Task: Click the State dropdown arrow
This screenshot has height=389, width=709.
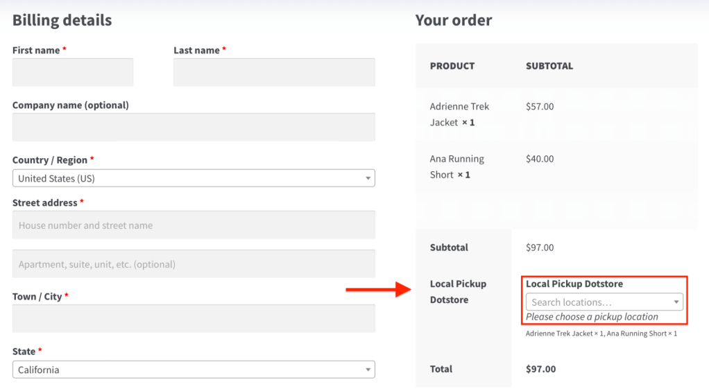Action: pyautogui.click(x=368, y=370)
